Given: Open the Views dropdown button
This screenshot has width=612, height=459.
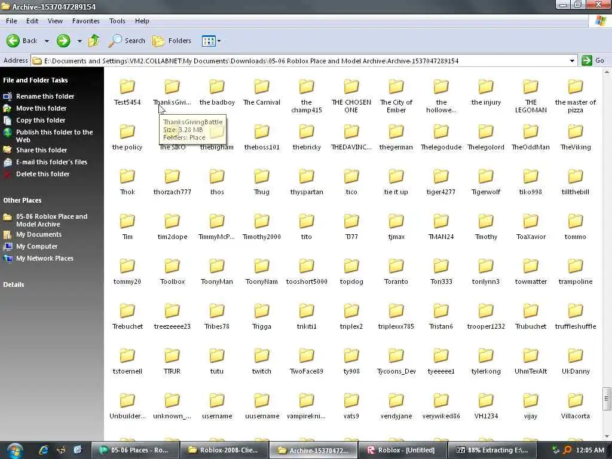Looking at the screenshot, I should 211,41.
